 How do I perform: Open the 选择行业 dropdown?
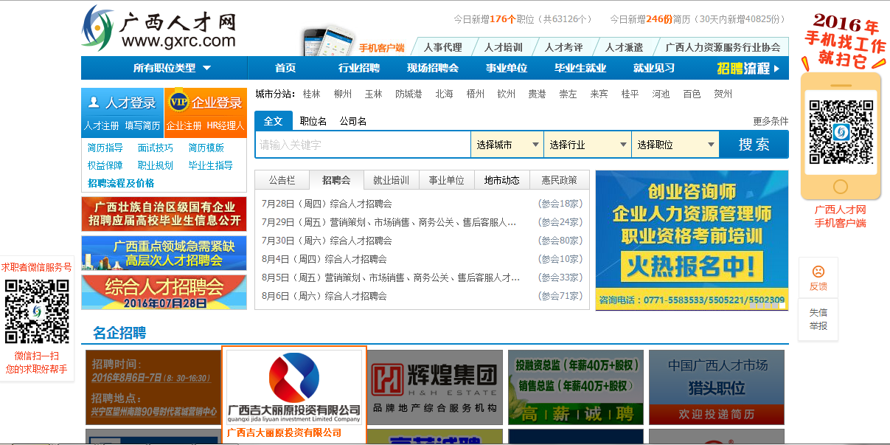588,145
